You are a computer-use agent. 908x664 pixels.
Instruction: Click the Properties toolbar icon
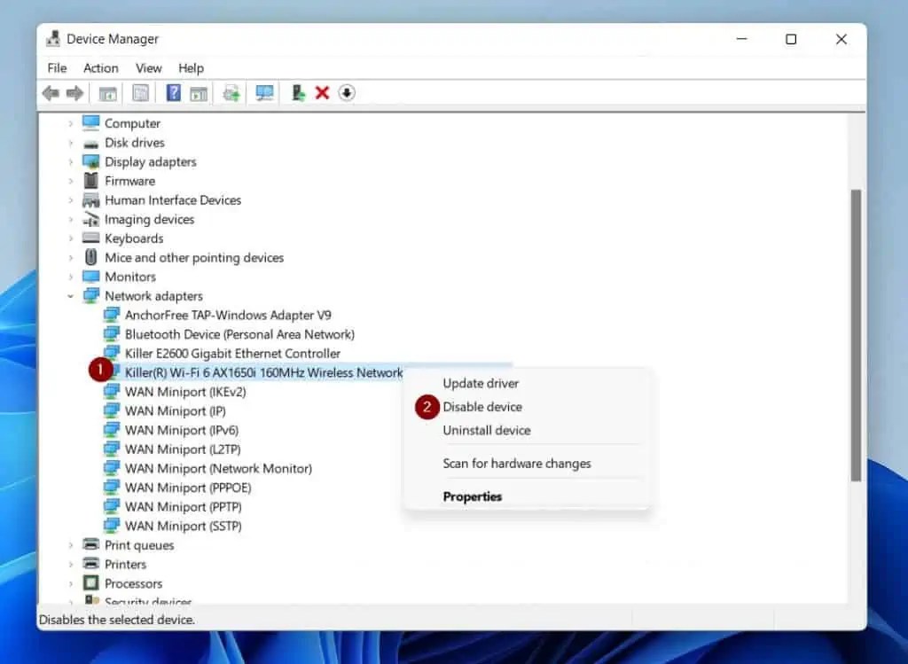139,92
